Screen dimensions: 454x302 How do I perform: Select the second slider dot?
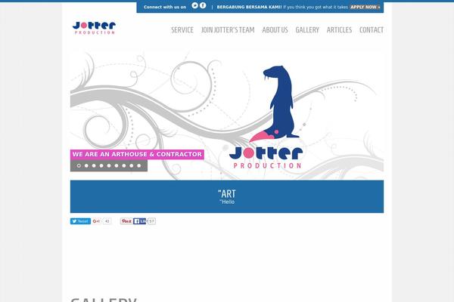[x=86, y=165]
